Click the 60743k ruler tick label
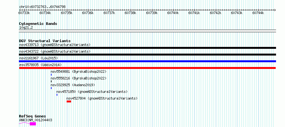This screenshot has height=127, width=285. click(237, 13)
